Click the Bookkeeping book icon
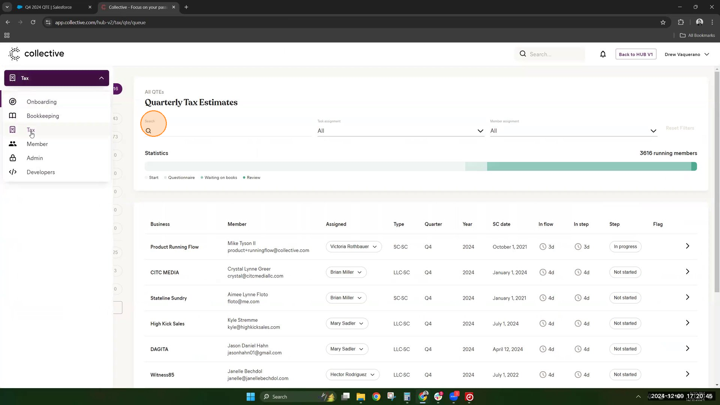Screen dimensions: 720x405 pyautogui.click(x=13, y=116)
